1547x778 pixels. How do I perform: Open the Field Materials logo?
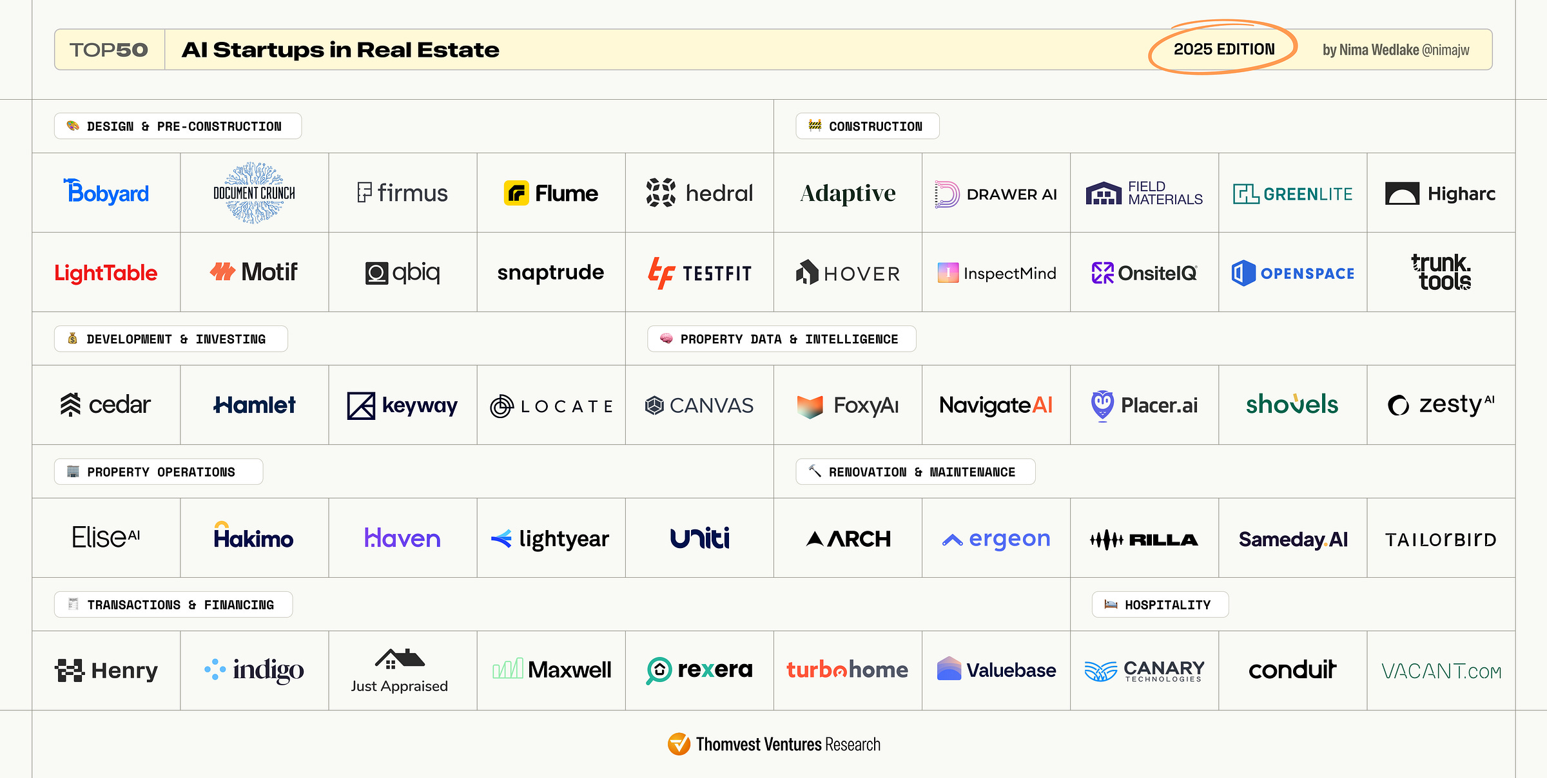(x=1144, y=193)
